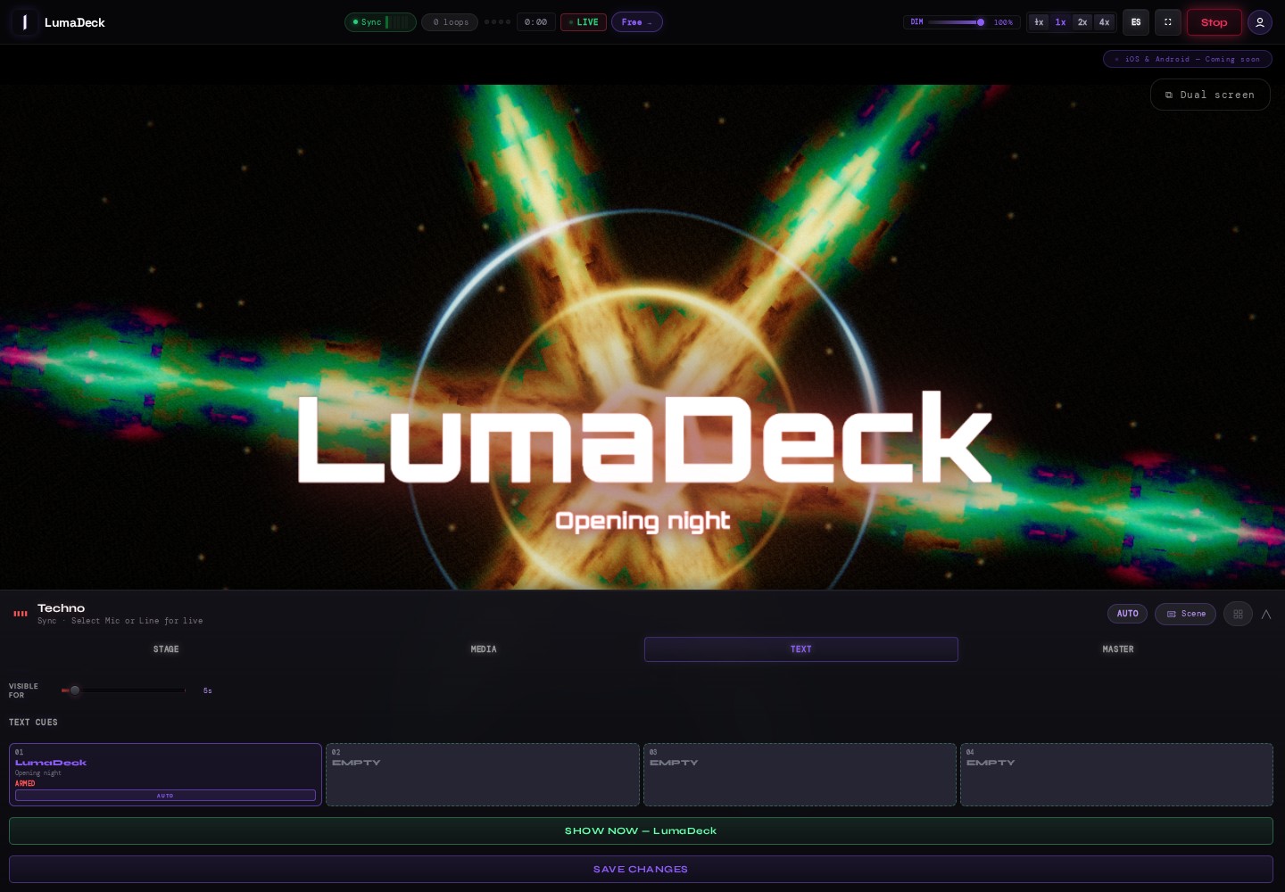Click the four beat indicator dots

coord(498,22)
